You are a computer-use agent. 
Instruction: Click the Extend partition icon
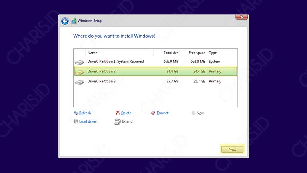pos(118,121)
